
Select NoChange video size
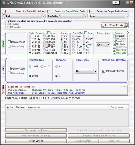pos(44,53)
